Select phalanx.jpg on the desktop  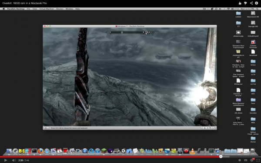(x=238, y=33)
